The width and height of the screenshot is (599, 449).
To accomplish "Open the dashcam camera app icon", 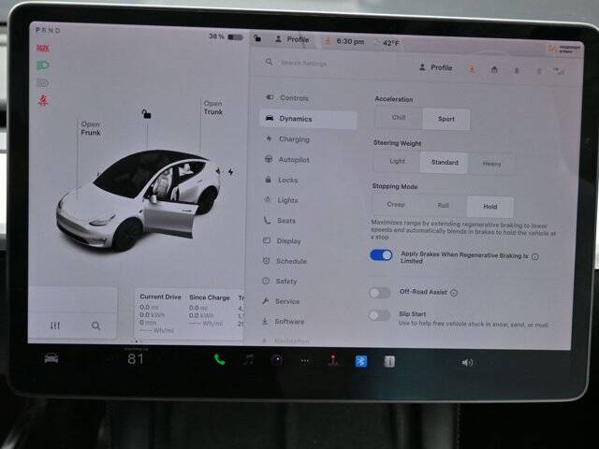I will 277,359.
